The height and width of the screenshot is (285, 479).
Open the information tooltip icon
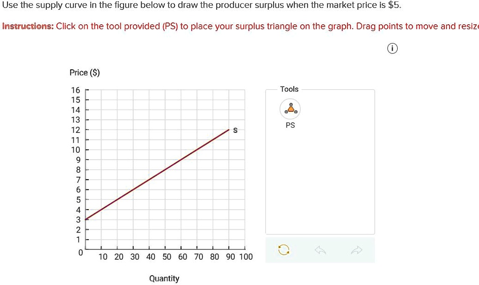click(392, 48)
